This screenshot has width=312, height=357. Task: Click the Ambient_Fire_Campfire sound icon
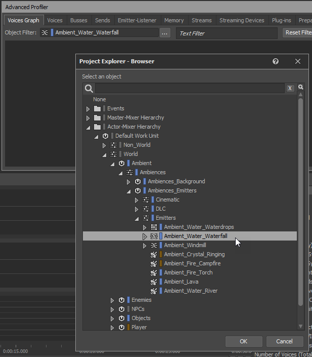pyautogui.click(x=154, y=263)
